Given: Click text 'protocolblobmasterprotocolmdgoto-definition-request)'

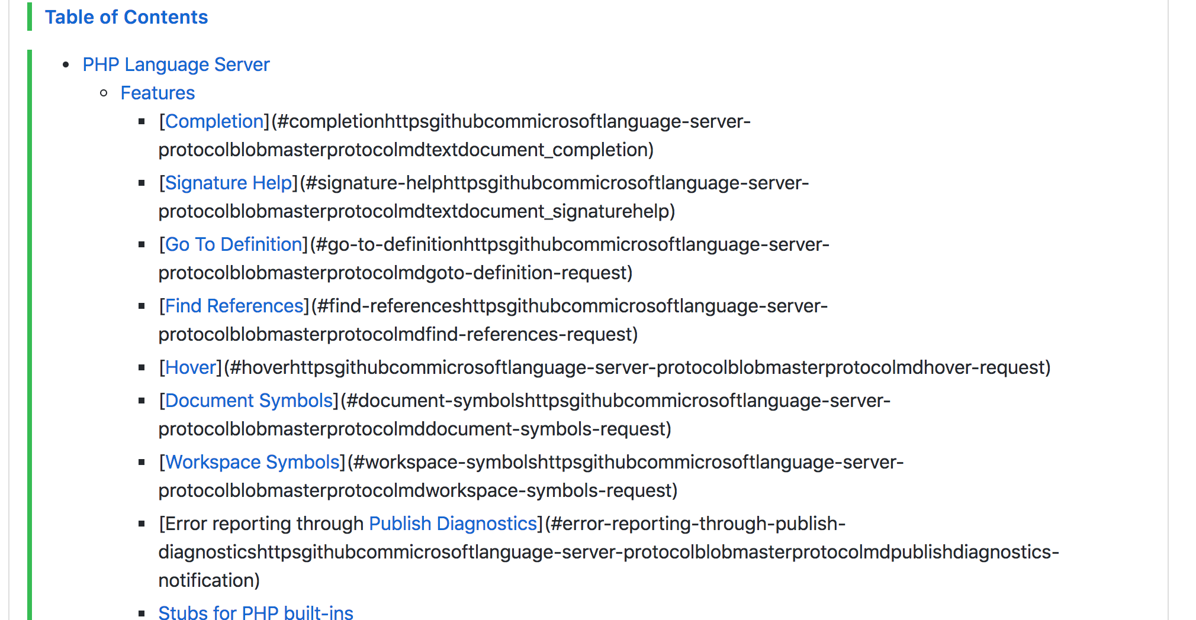Looking at the screenshot, I should click(x=396, y=273).
